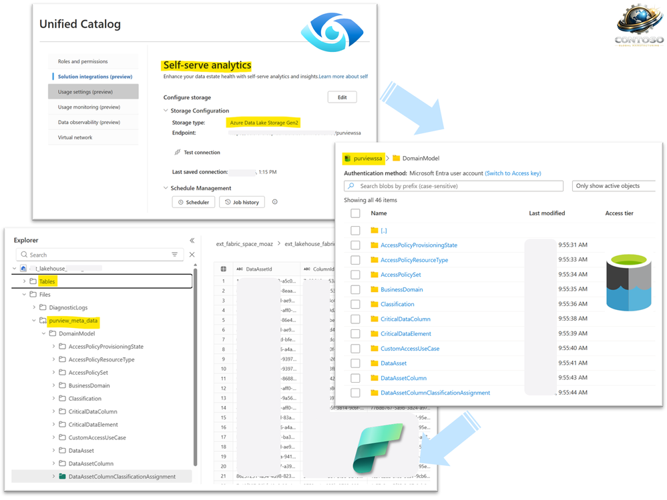Click Explorer search magnifier icon
The image size is (667, 500).
pyautogui.click(x=24, y=255)
